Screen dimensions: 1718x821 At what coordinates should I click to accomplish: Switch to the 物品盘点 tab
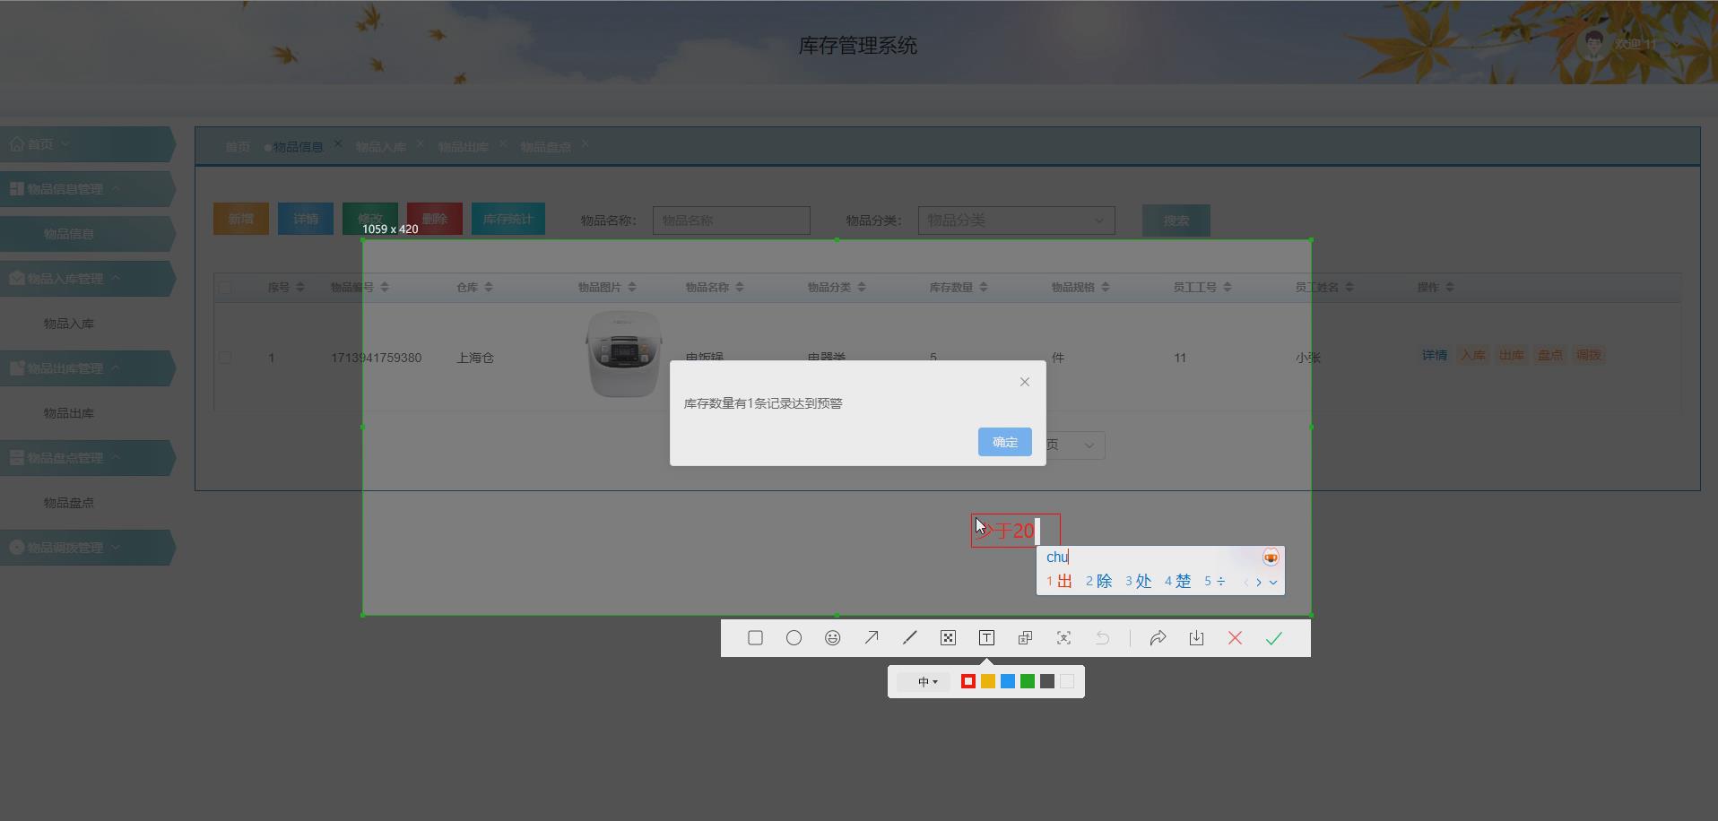pos(545,146)
